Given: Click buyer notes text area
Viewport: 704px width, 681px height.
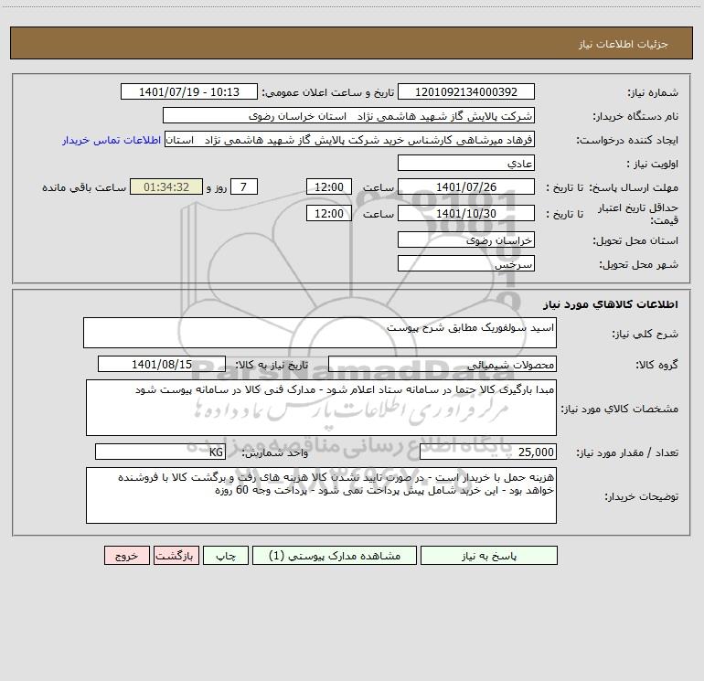Looking at the screenshot, I should click(321, 495).
